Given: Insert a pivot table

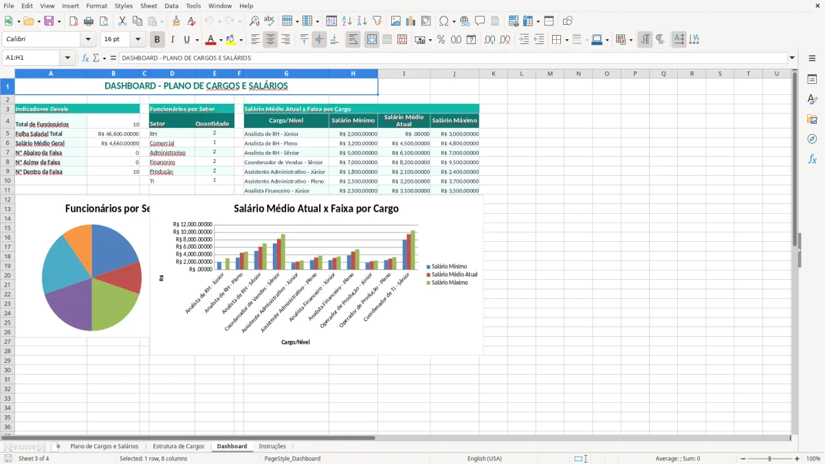Looking at the screenshot, I should click(x=426, y=21).
